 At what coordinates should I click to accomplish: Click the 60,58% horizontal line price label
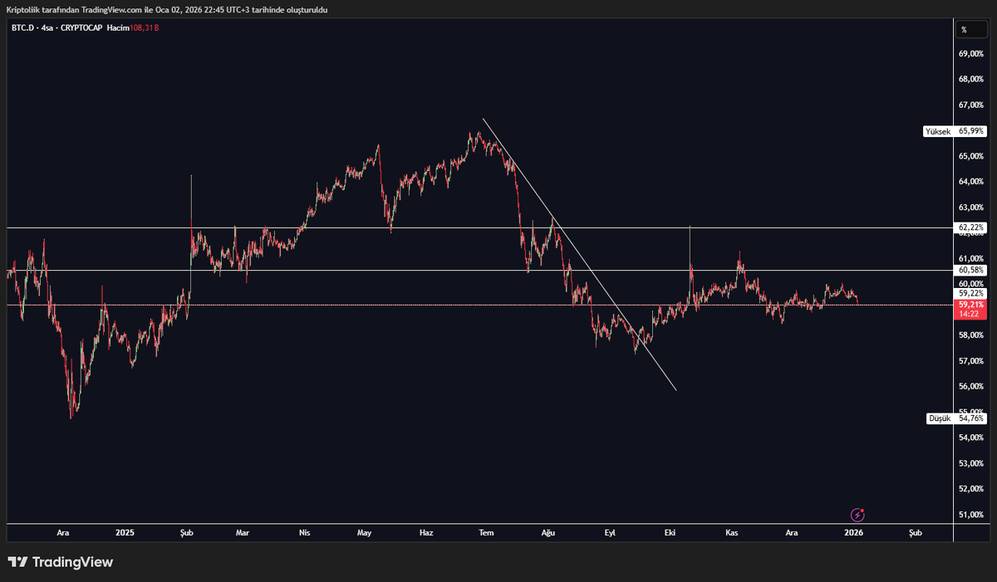pyautogui.click(x=970, y=270)
